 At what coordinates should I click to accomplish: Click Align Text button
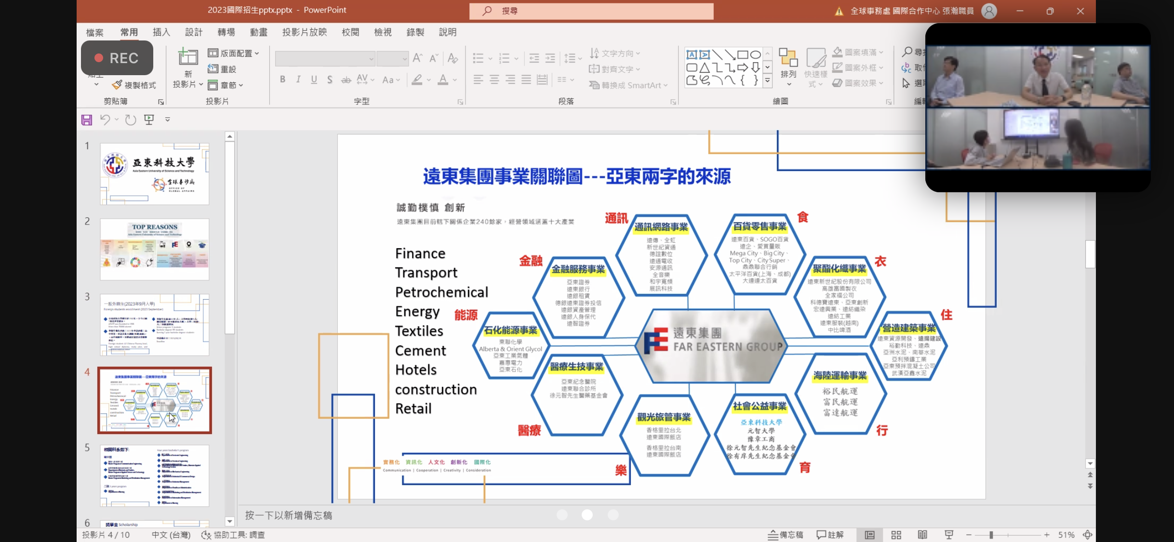click(x=614, y=69)
